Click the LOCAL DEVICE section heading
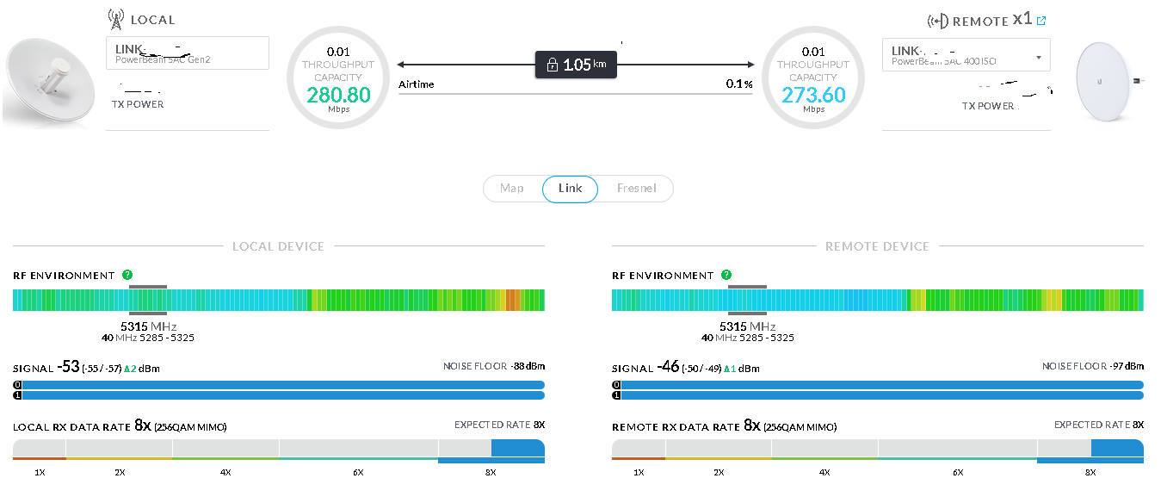Image resolution: width=1161 pixels, height=503 pixels. tap(278, 246)
